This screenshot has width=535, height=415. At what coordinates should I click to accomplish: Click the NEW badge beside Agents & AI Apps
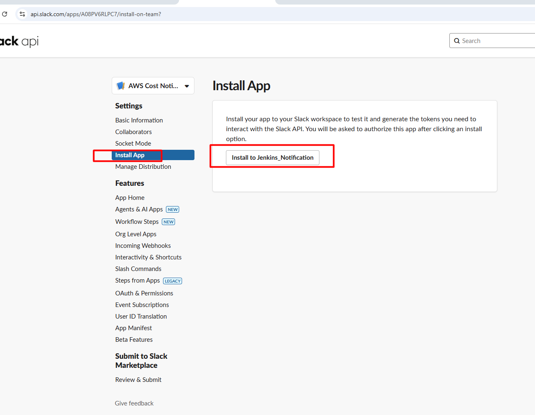(x=173, y=210)
